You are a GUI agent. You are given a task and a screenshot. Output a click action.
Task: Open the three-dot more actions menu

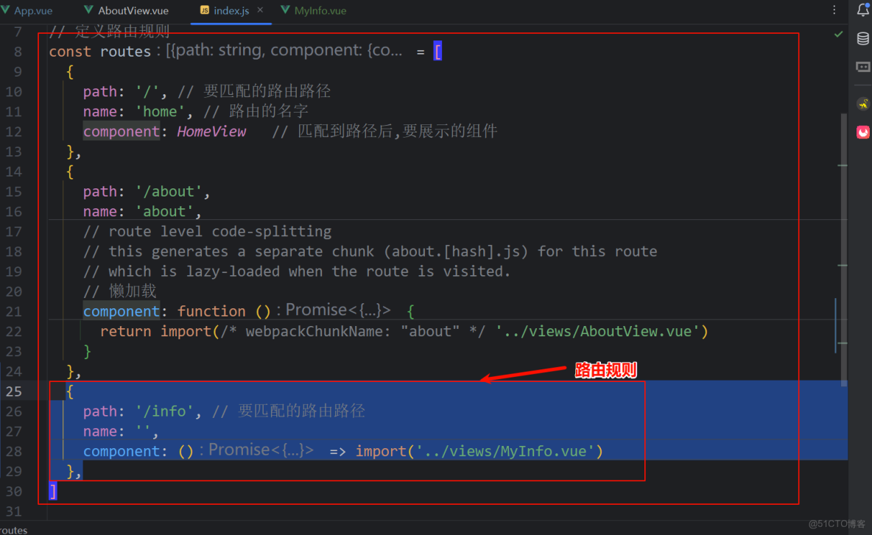tap(833, 10)
